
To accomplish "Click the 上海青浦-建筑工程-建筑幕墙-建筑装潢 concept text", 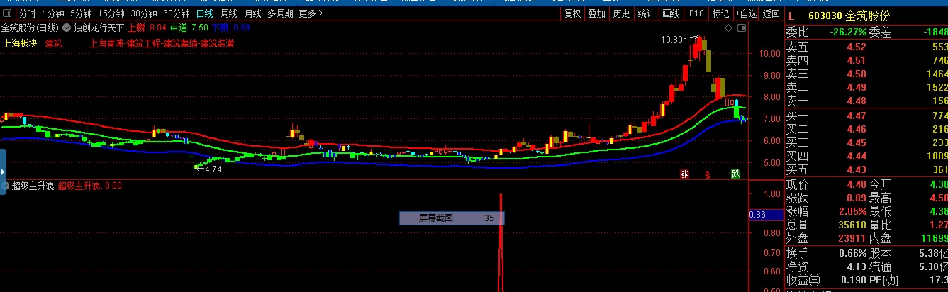I will tap(162, 43).
